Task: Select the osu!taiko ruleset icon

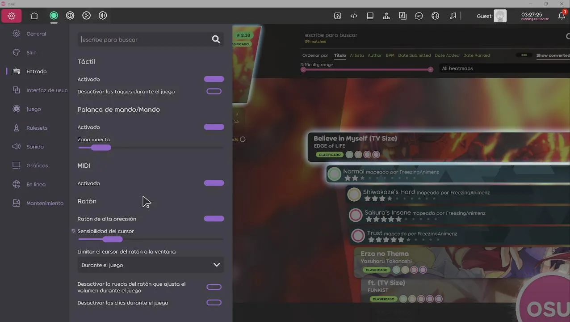Action: click(x=70, y=16)
